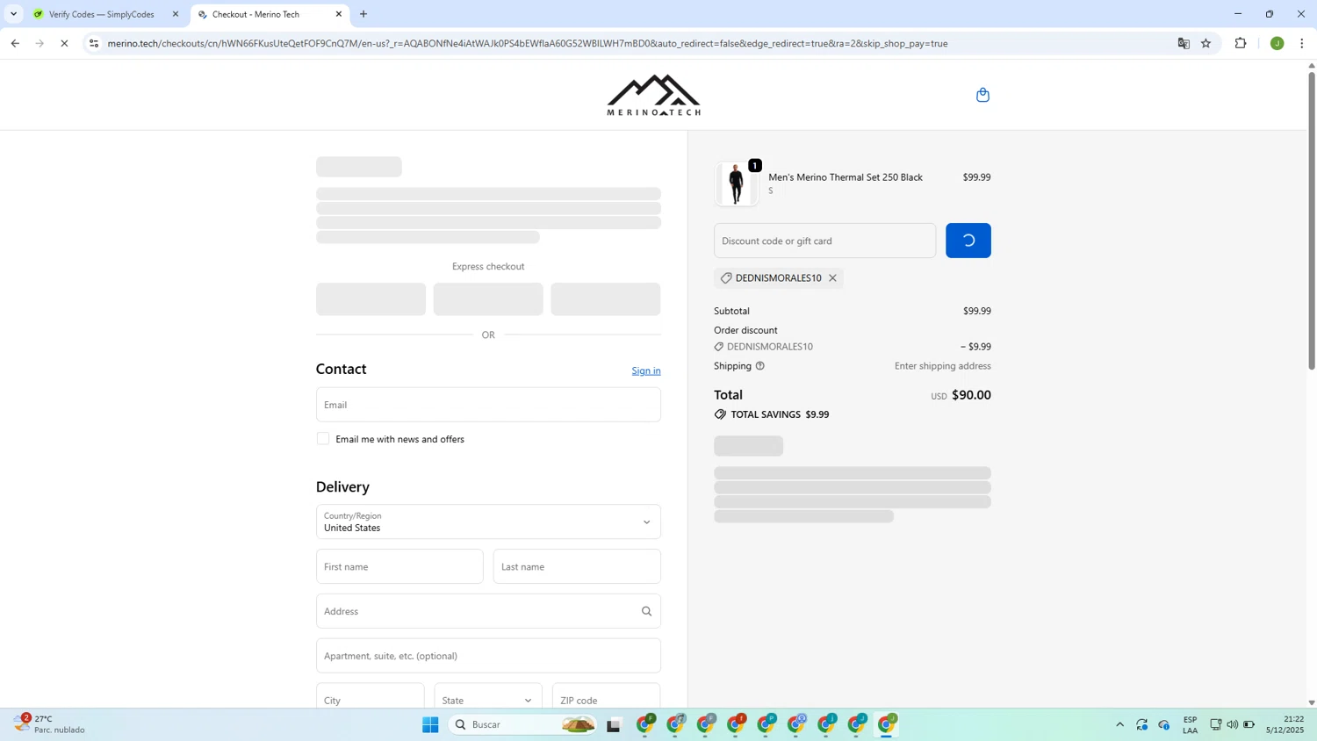
Task: Click the loading Apply discount button
Action: pos(968,241)
